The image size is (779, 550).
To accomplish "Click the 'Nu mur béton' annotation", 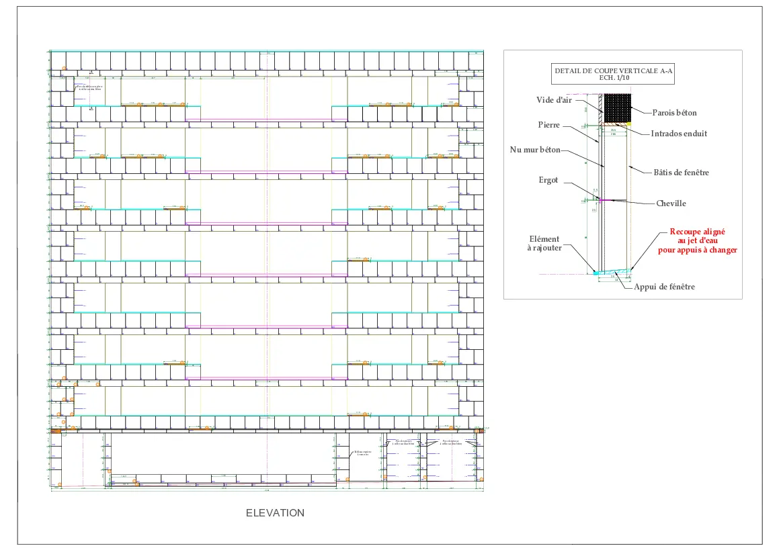I will click(535, 150).
